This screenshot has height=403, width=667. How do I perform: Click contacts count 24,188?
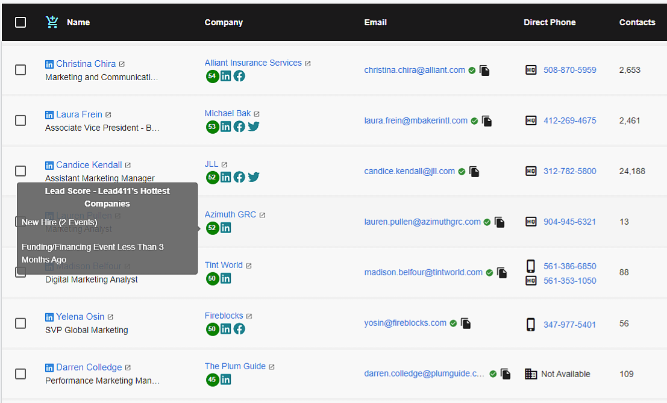click(x=632, y=171)
